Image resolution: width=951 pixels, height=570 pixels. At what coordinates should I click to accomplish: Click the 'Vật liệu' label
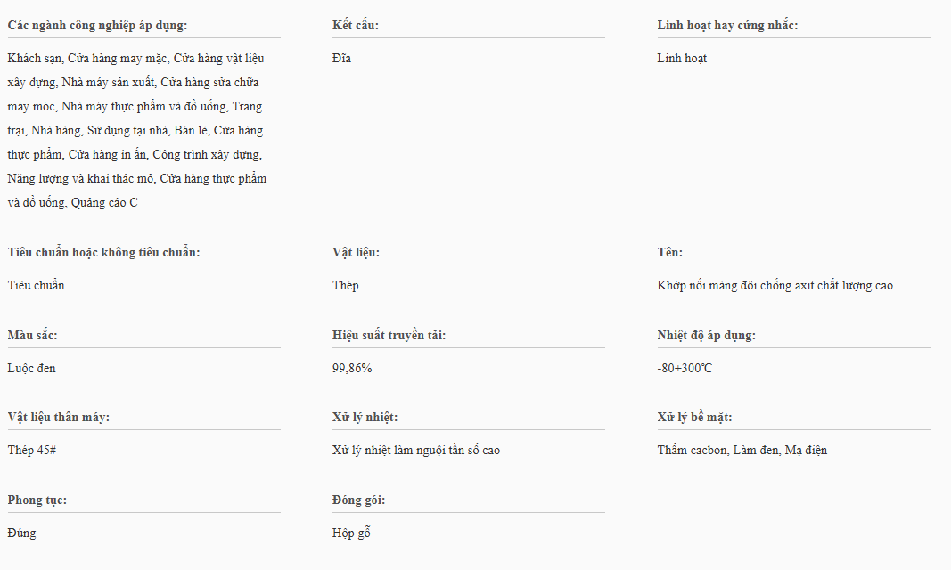pyautogui.click(x=356, y=252)
